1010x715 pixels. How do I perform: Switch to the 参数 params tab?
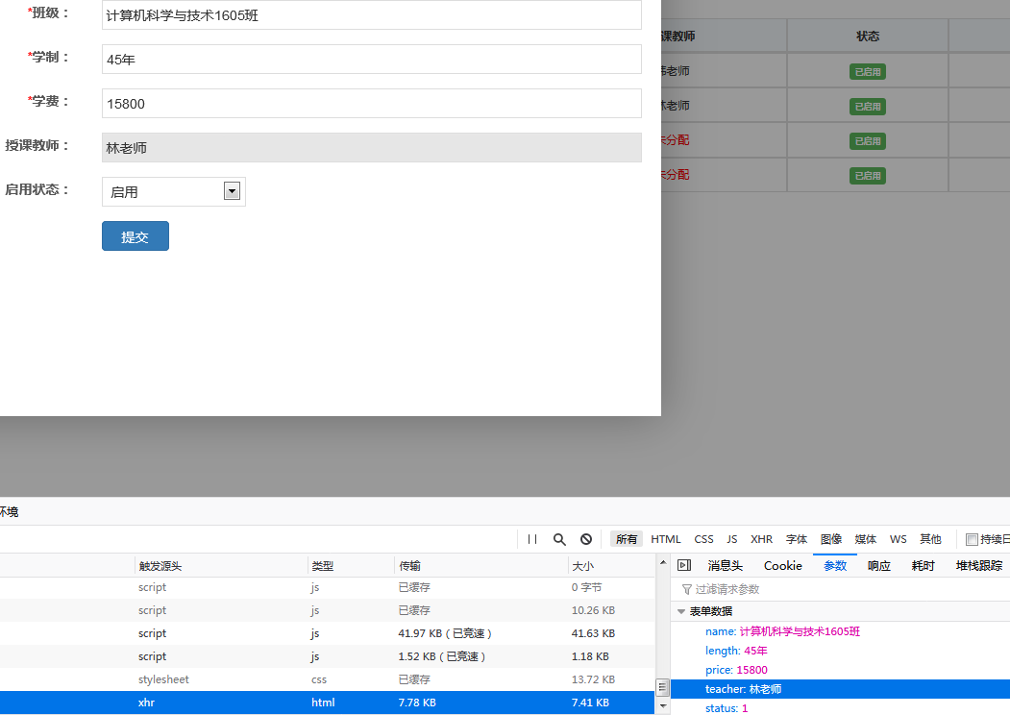coord(835,565)
